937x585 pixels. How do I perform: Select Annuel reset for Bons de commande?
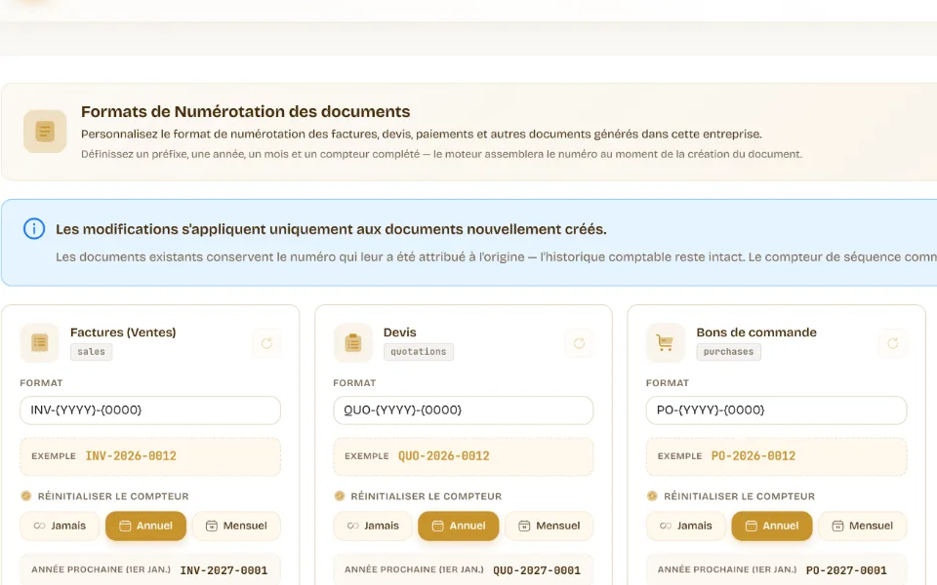click(x=772, y=526)
